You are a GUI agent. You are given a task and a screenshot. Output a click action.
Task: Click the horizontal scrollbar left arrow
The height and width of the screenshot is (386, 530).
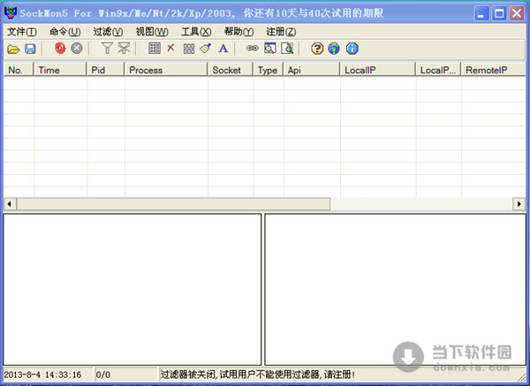pyautogui.click(x=10, y=204)
